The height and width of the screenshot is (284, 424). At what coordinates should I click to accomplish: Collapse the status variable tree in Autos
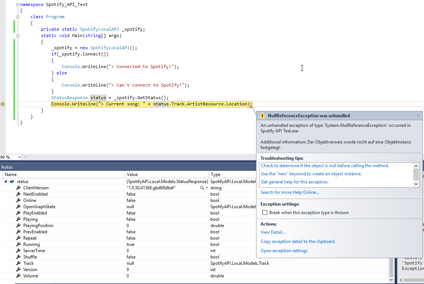6,181
